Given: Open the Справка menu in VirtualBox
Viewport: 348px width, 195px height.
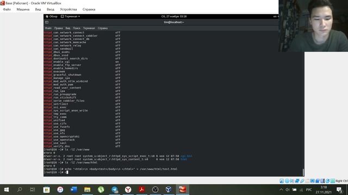Looking at the screenshot, I should 89,9.
